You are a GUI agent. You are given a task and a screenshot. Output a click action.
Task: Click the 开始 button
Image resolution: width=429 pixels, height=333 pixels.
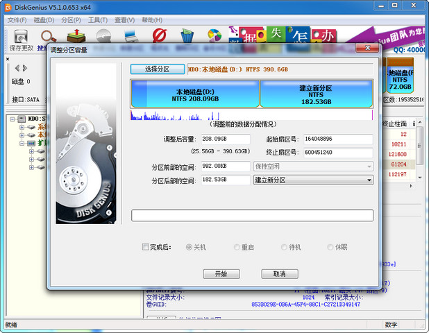[x=221, y=273]
